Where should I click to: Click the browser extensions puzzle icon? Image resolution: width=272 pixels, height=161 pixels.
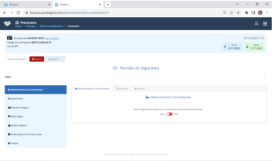[246, 13]
